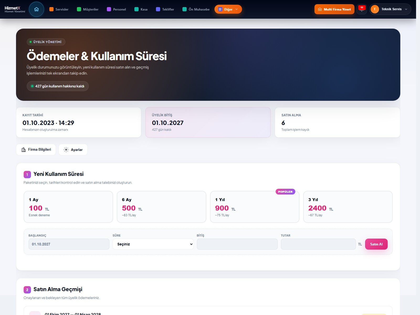This screenshot has width=420, height=315.
Task: Click the Firma Bilgileri building icon
Action: pos(24,150)
